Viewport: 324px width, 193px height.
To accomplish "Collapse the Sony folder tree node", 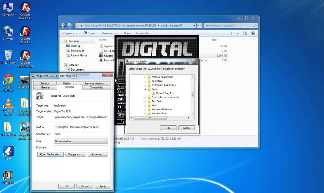I will tap(145, 89).
